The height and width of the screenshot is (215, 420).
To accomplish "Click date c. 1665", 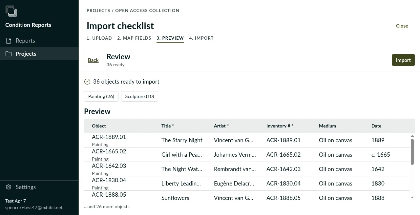I will pos(381,155).
